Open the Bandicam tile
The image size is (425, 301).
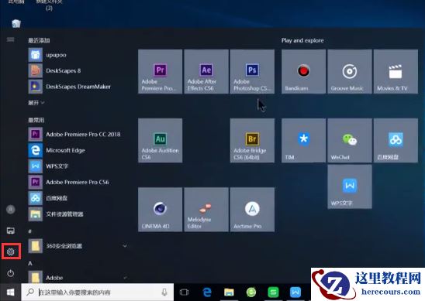pos(303,71)
